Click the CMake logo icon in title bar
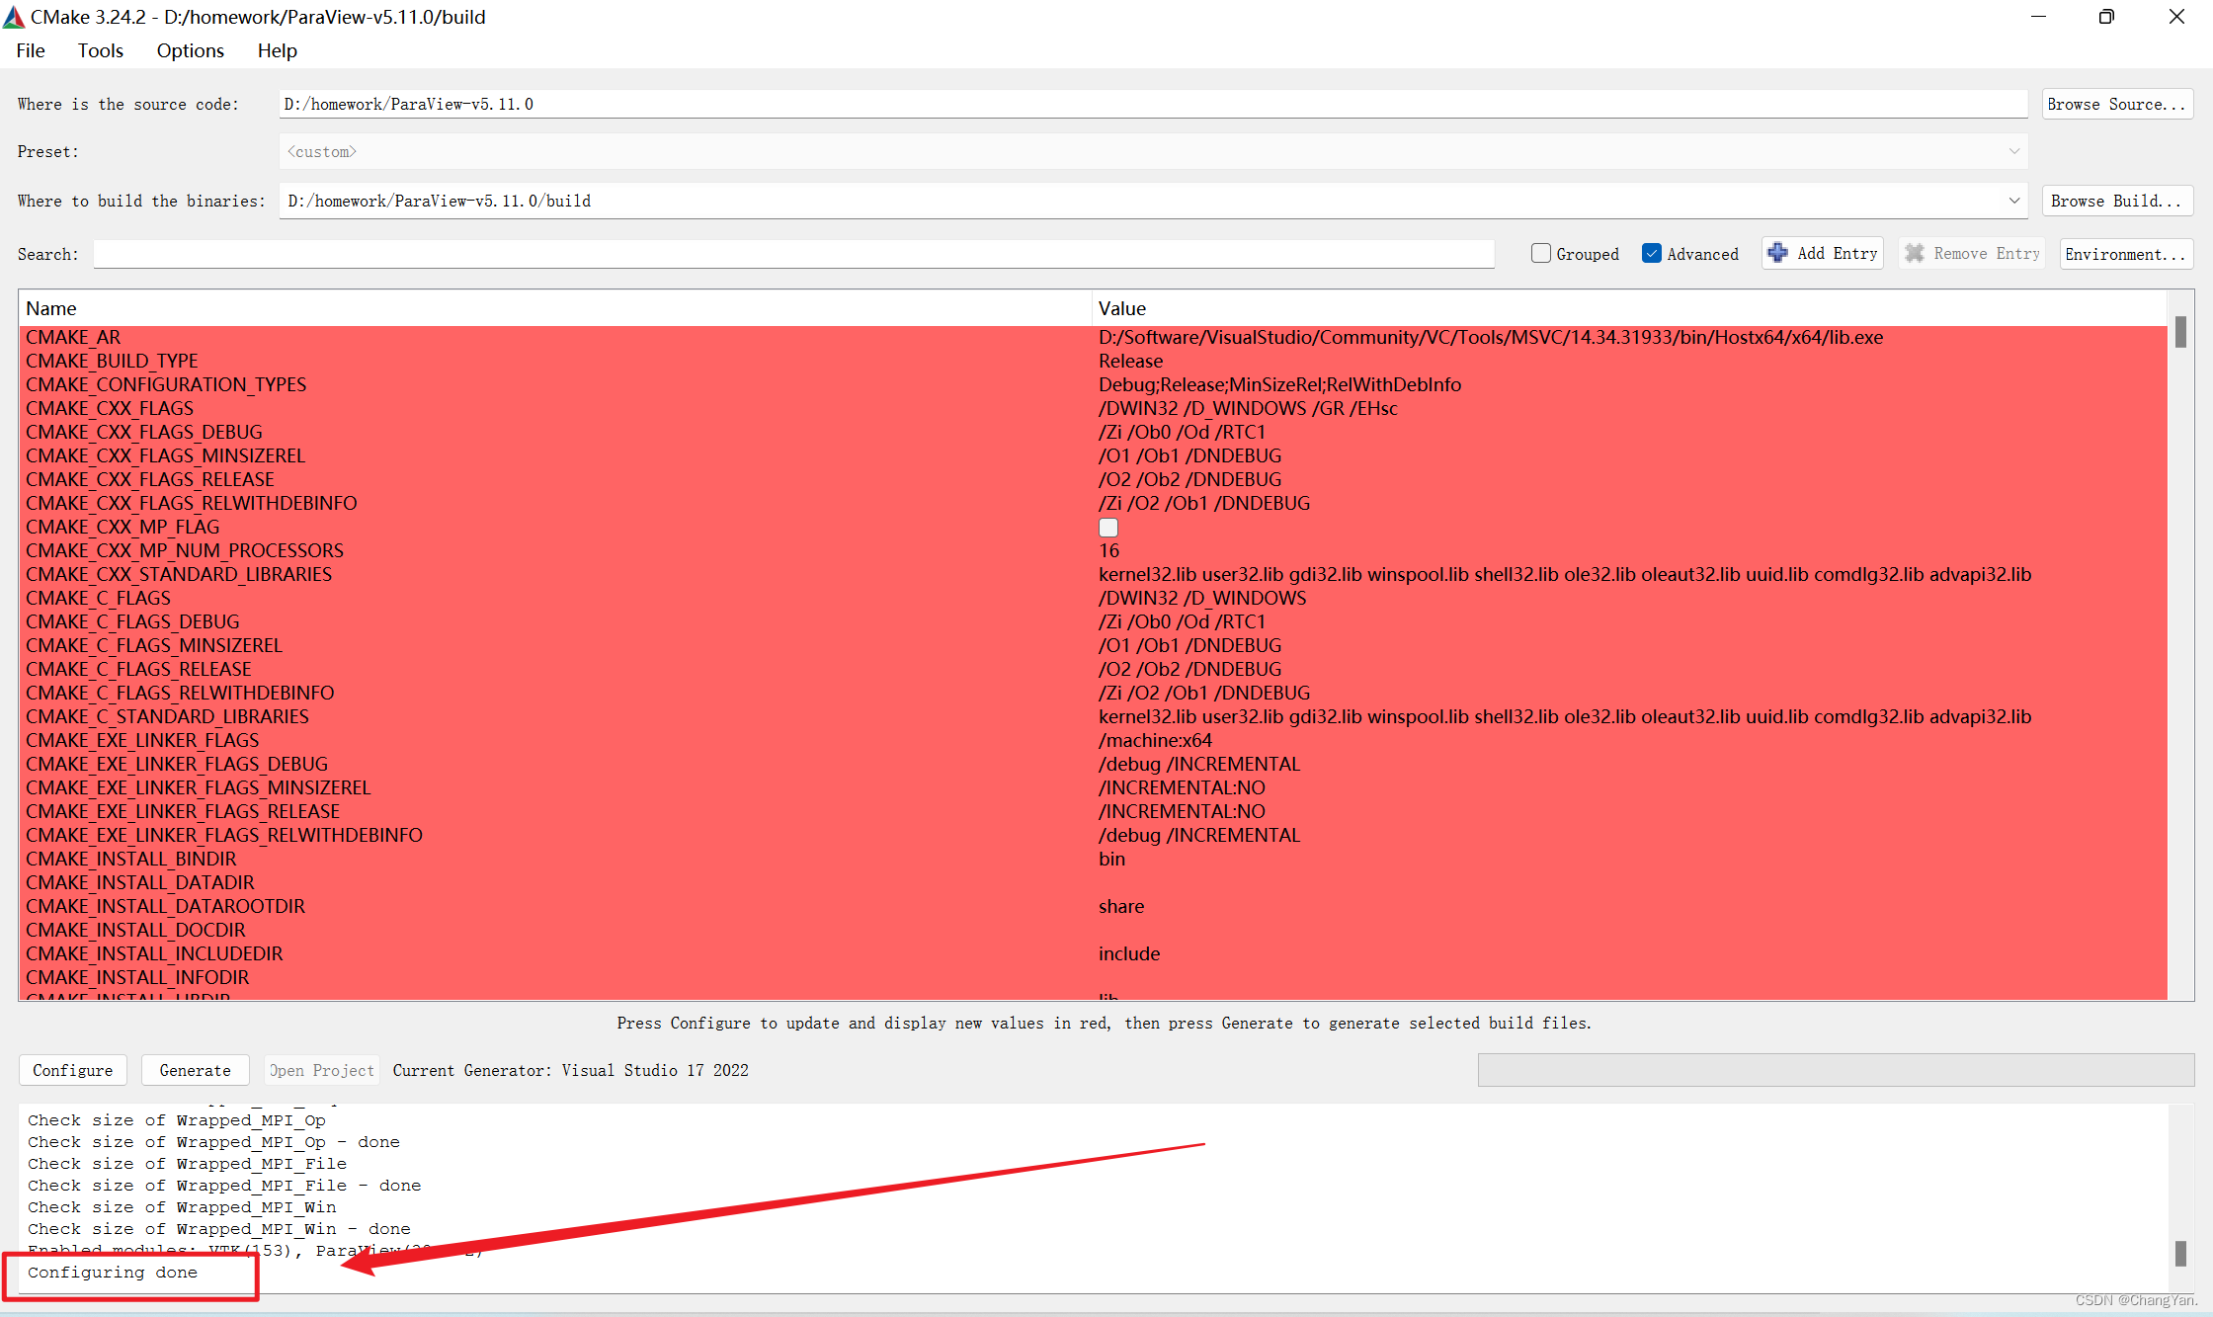 [x=14, y=17]
